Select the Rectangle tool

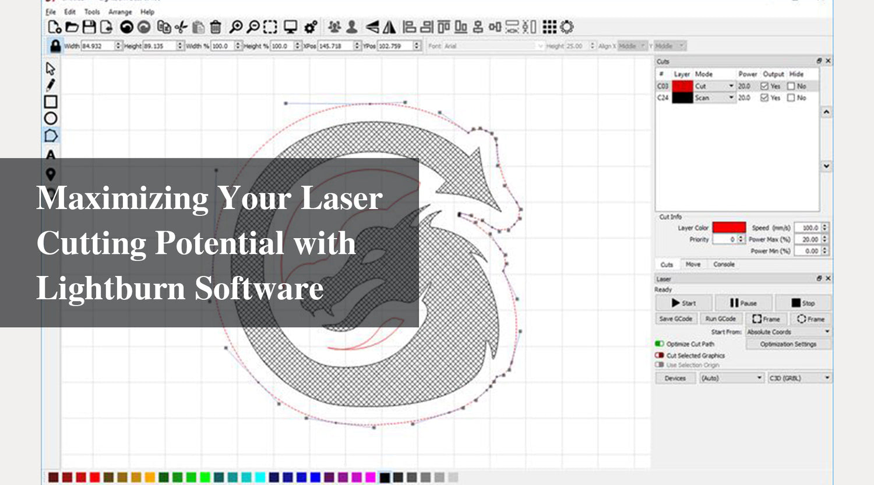point(51,101)
